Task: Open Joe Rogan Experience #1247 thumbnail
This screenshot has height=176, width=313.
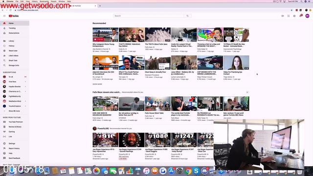Action: pos(184,140)
